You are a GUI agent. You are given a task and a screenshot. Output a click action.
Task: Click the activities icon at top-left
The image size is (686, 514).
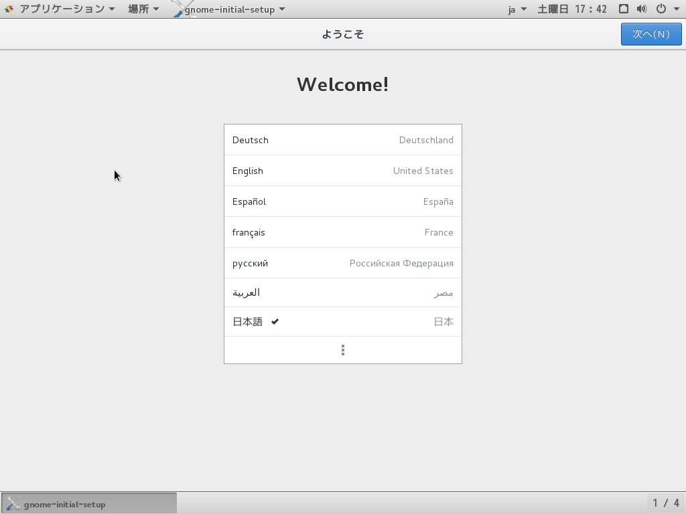coord(9,9)
